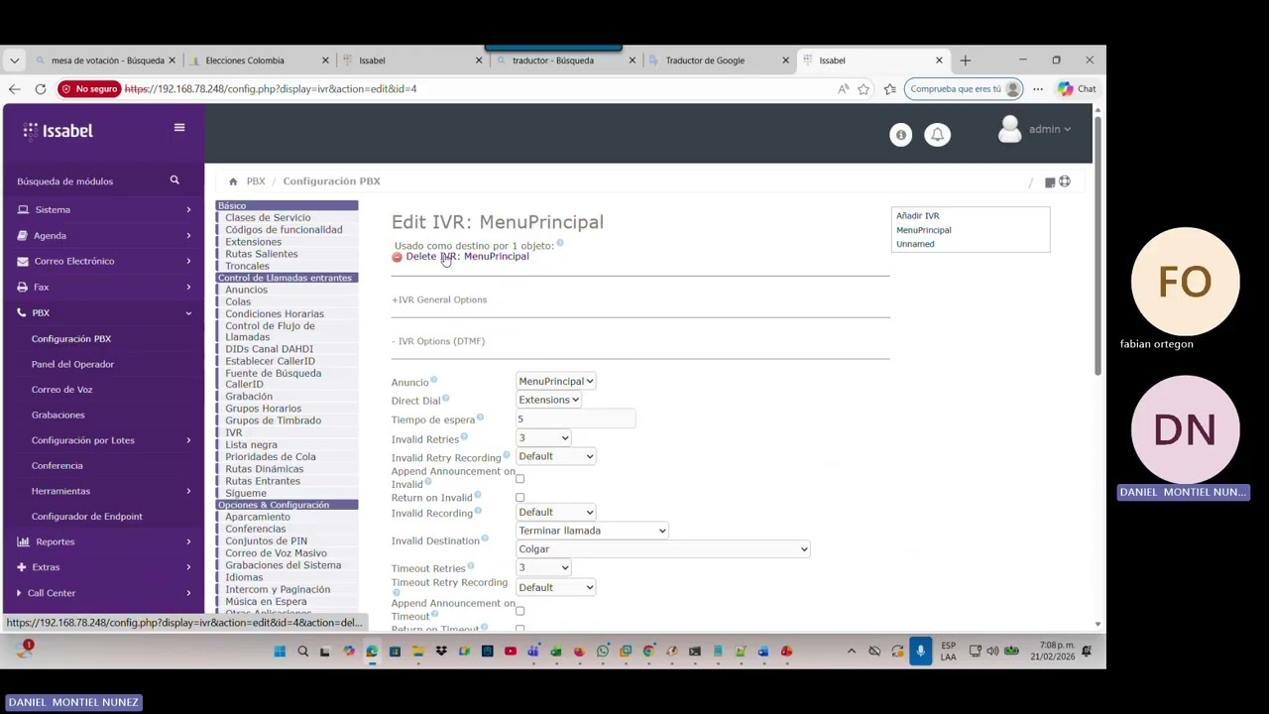Open the info icon in header
This screenshot has width=1269, height=714.
pos(900,135)
